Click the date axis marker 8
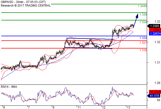 [53, 107]
